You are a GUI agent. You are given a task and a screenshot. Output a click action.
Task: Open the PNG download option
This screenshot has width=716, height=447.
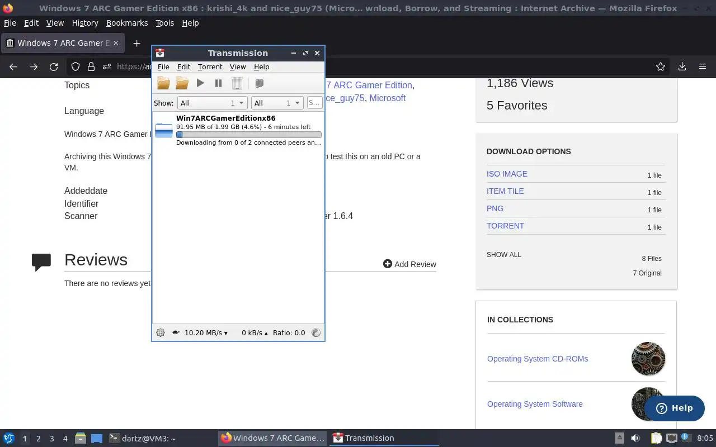pos(495,208)
